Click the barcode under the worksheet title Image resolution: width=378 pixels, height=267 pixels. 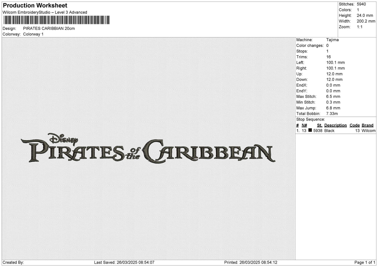point(57,20)
